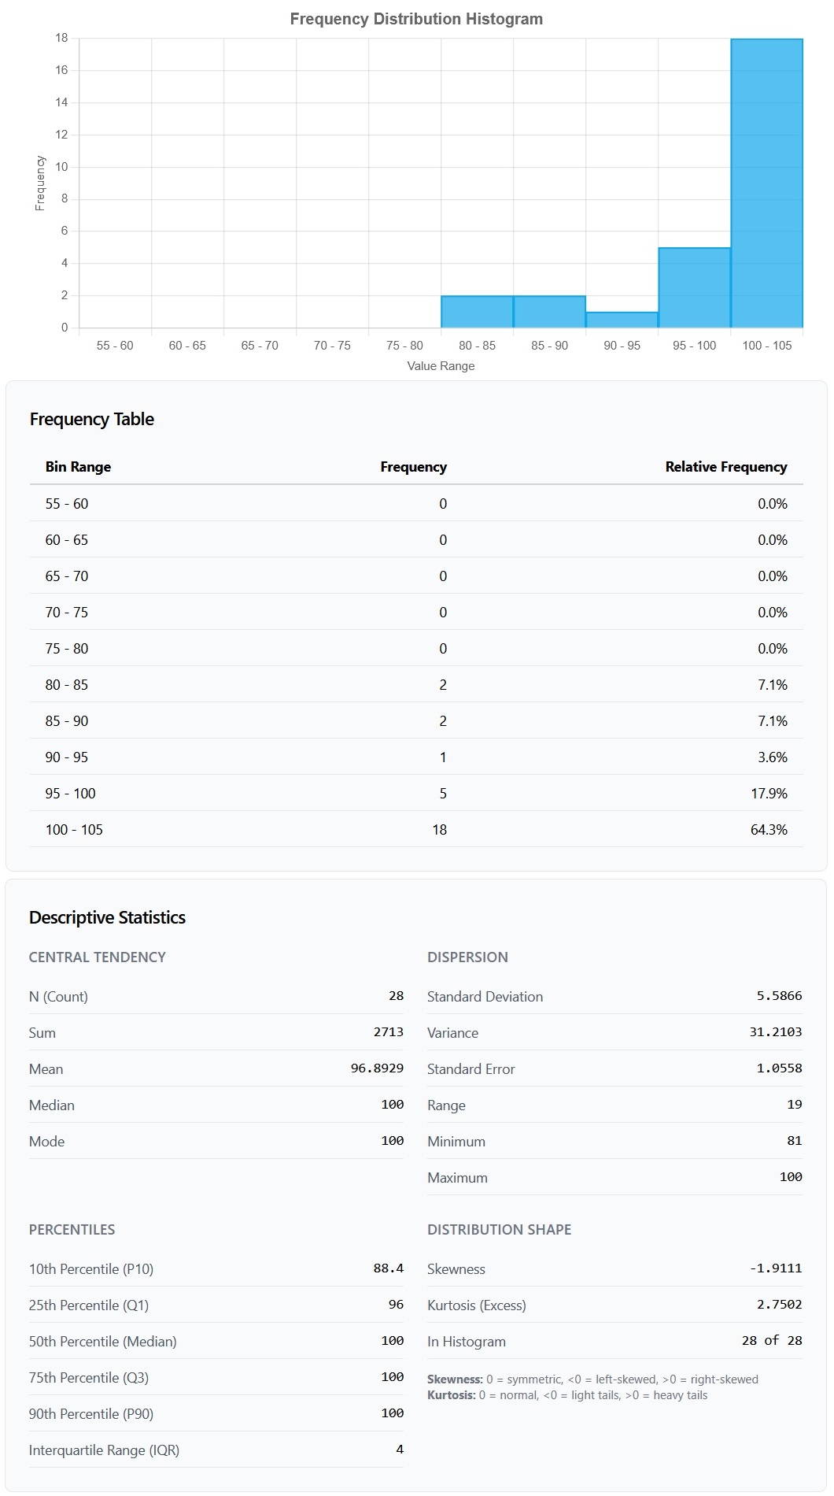The image size is (834, 1496).
Task: Click the 100 - 105 histogram bar
Action: [x=766, y=183]
